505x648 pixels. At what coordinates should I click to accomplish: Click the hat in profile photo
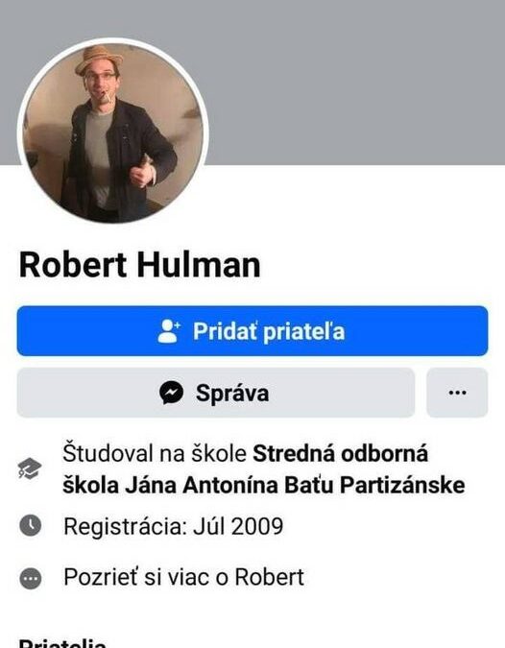(x=98, y=60)
